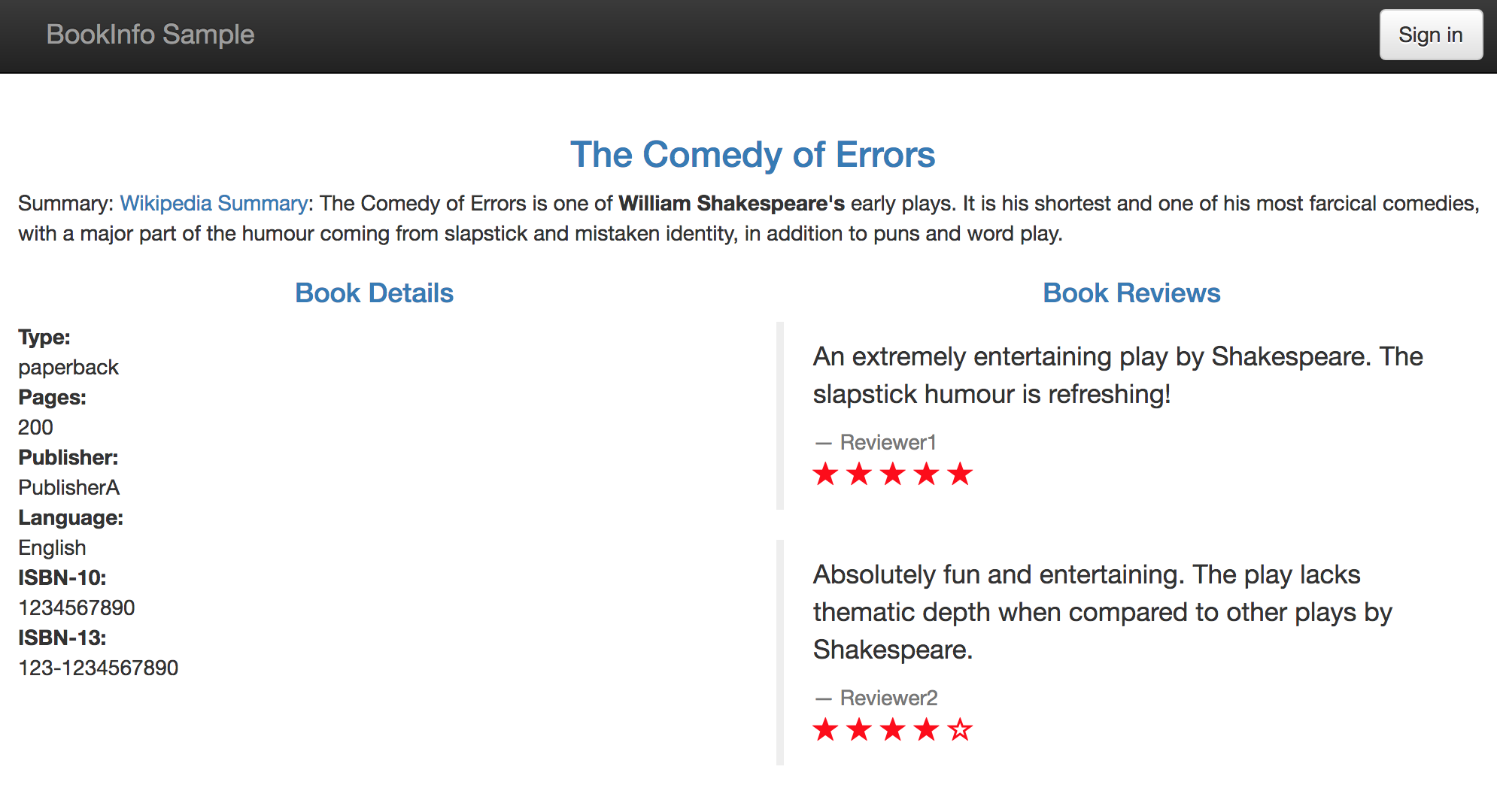This screenshot has width=1497, height=806.
Task: Open The Comedy of Errors title heading
Action: click(x=752, y=155)
